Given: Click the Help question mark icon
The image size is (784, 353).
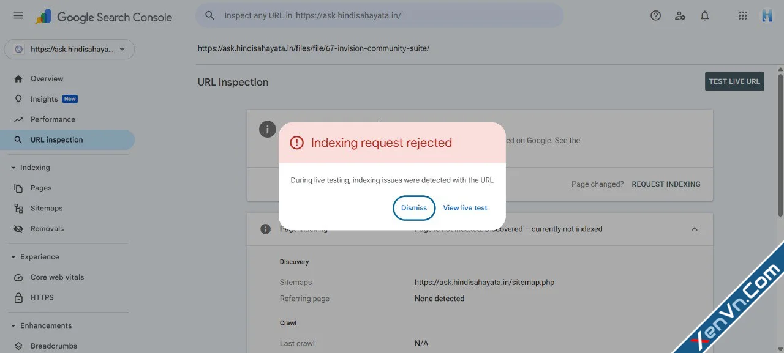Looking at the screenshot, I should tap(655, 16).
